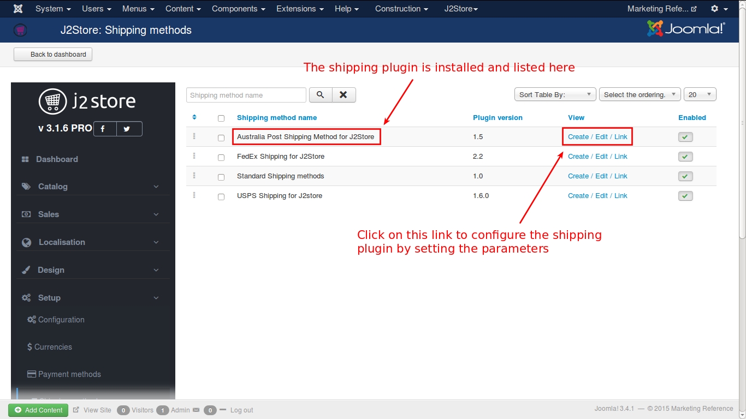Open the J2Store Facebook icon link

click(103, 129)
